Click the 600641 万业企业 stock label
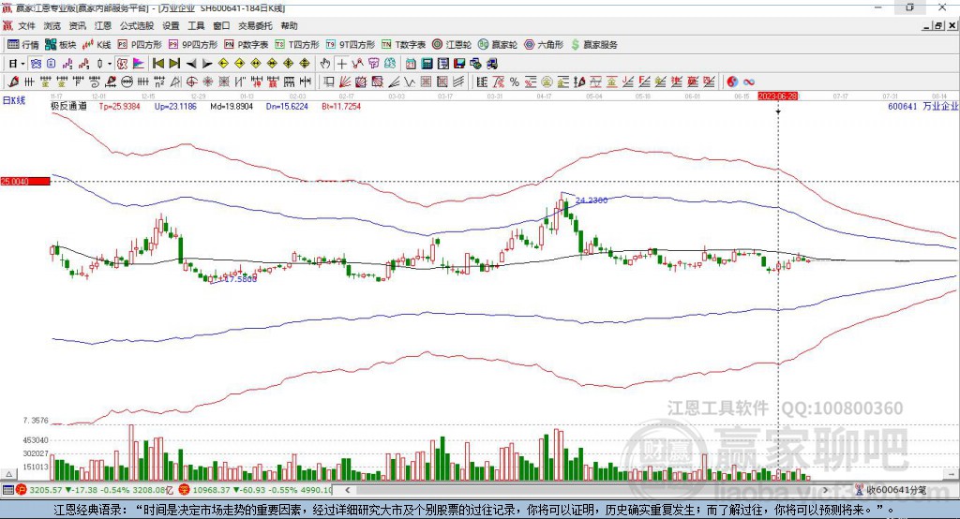Image resolution: width=960 pixels, height=519 pixels. coord(922,106)
